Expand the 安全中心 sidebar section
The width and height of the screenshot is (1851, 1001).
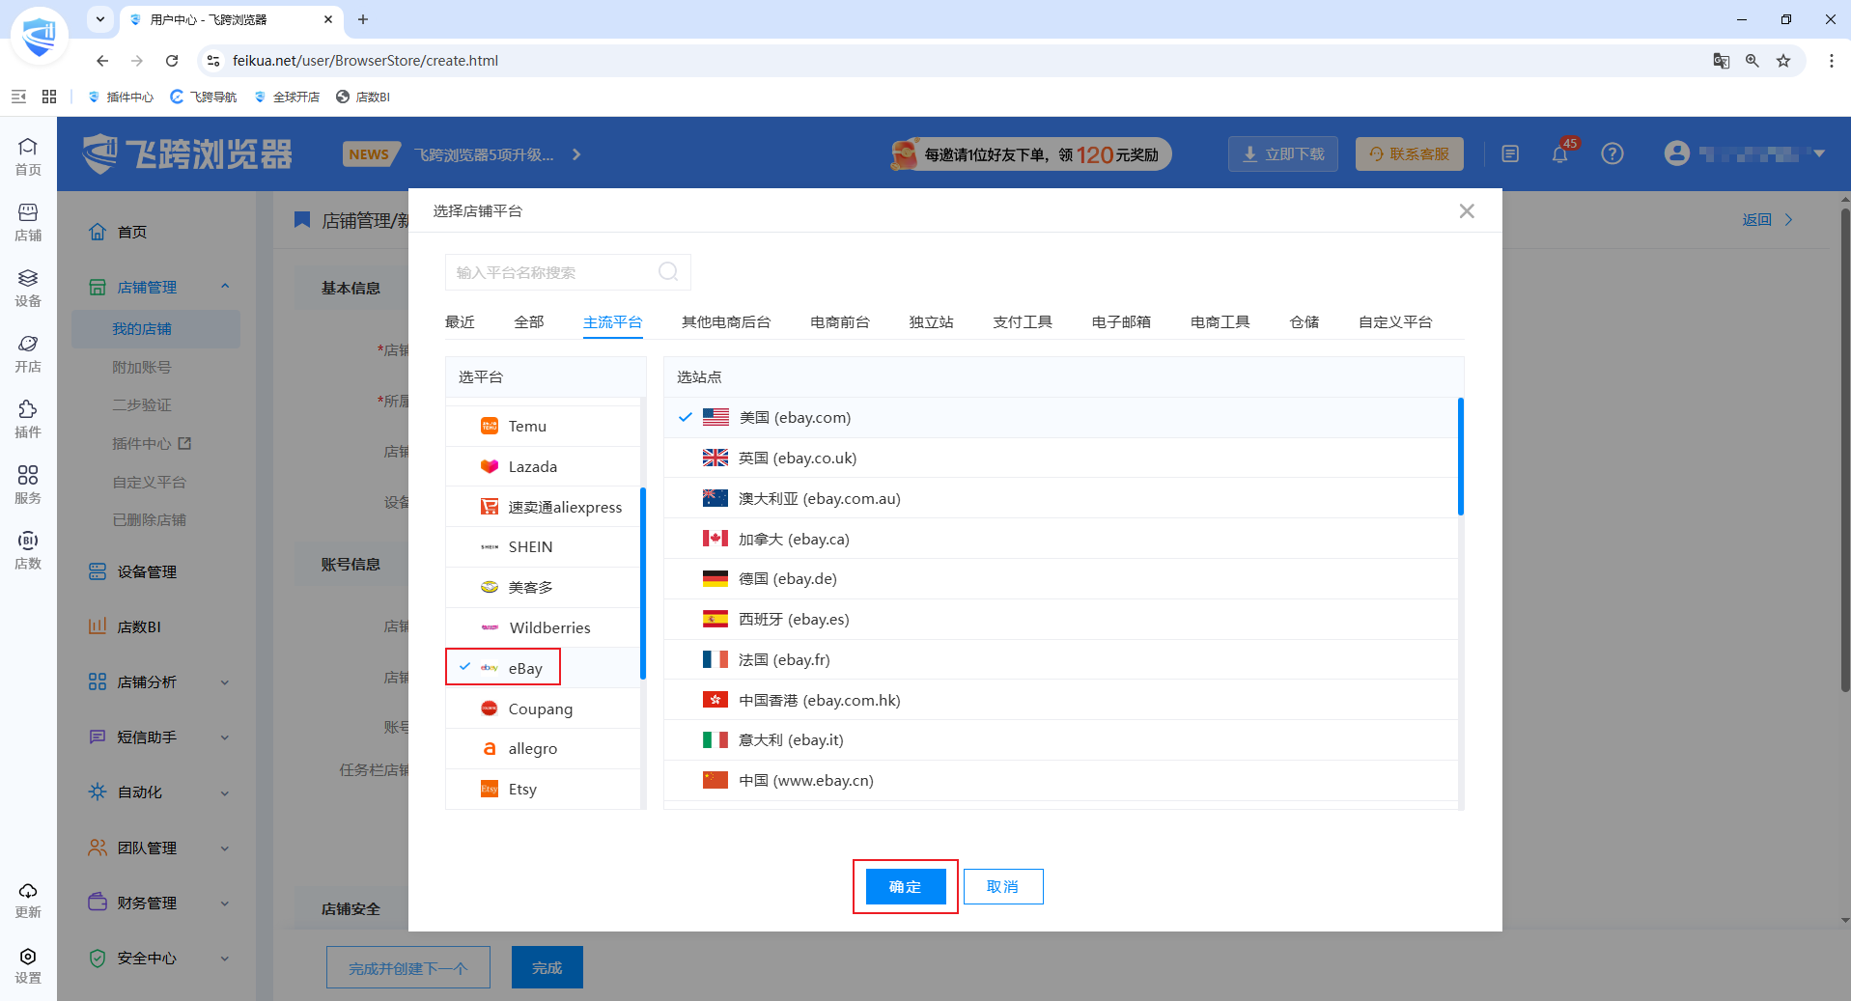pyautogui.click(x=224, y=959)
